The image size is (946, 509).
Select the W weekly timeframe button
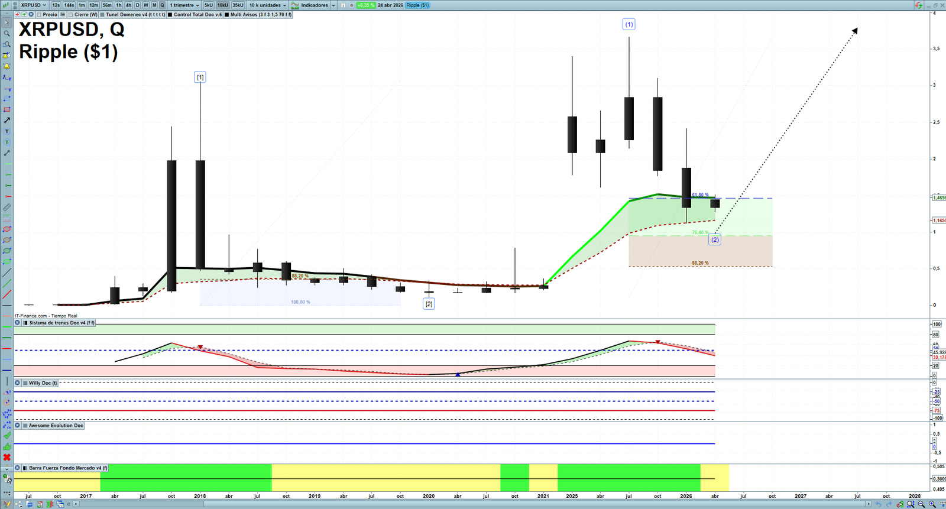point(145,5)
